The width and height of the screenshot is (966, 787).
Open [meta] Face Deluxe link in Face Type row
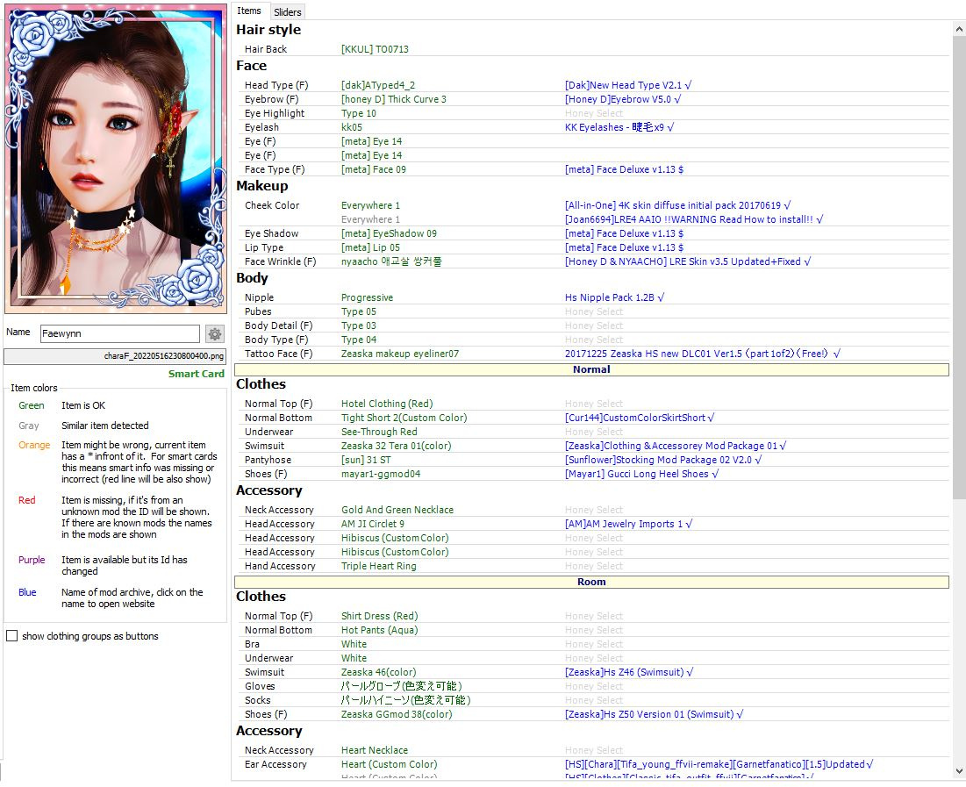tap(624, 169)
